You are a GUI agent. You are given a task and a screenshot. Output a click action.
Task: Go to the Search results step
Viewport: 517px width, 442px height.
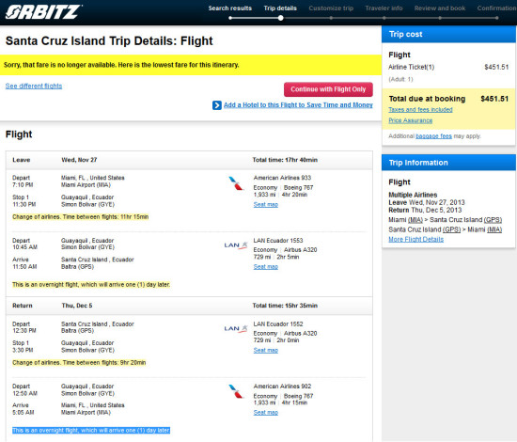[x=229, y=8]
